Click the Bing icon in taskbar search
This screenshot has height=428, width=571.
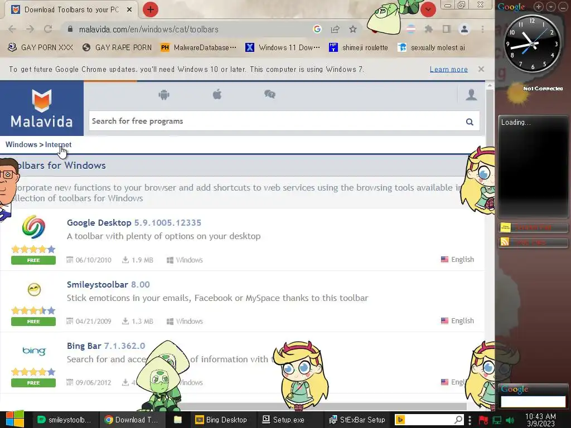(x=400, y=420)
